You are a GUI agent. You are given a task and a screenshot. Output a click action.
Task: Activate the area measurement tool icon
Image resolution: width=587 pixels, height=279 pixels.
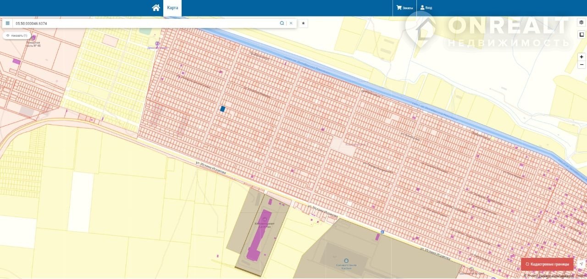[581, 34]
